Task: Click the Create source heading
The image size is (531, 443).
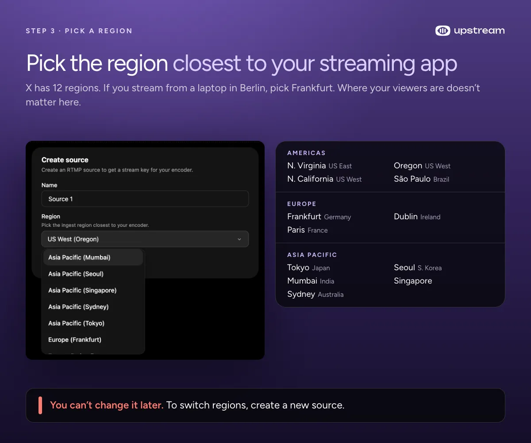Action: pyautogui.click(x=65, y=160)
